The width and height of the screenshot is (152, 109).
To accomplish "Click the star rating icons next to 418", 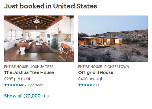I will (11, 85).
